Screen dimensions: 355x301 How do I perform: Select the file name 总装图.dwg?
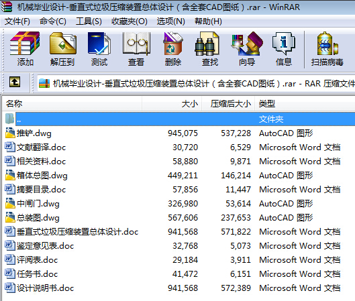38,218
